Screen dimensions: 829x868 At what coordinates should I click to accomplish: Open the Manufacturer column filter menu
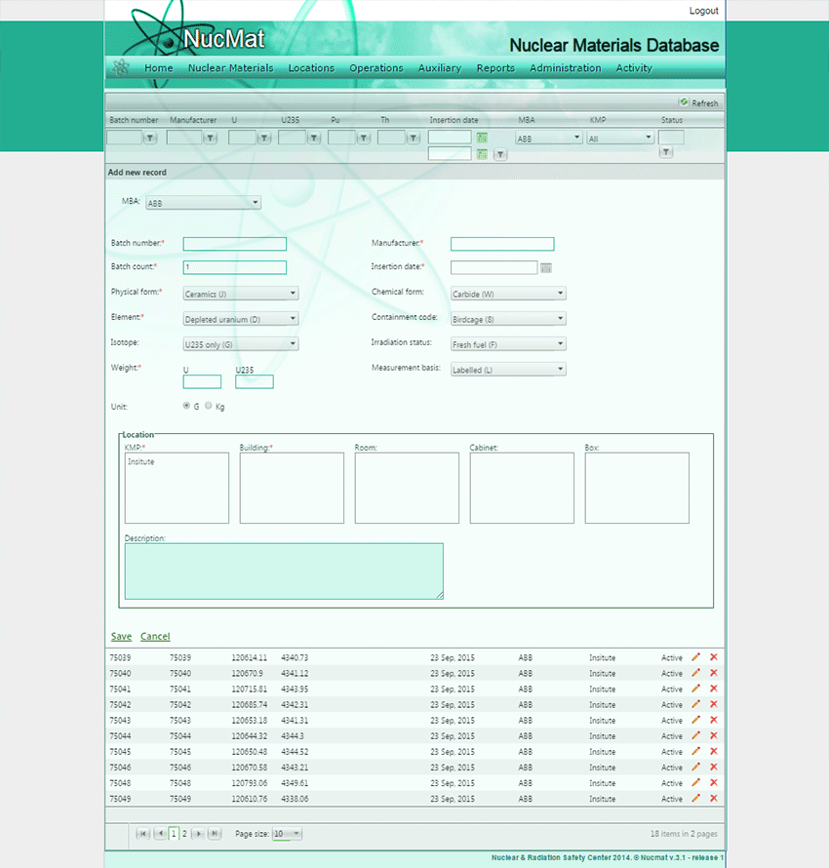tap(212, 138)
